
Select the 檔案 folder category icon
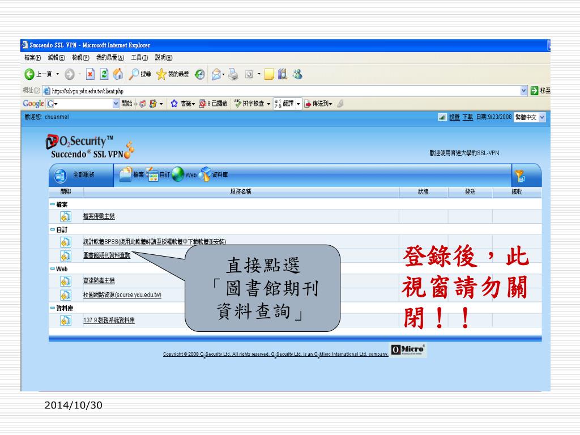pyautogui.click(x=126, y=174)
